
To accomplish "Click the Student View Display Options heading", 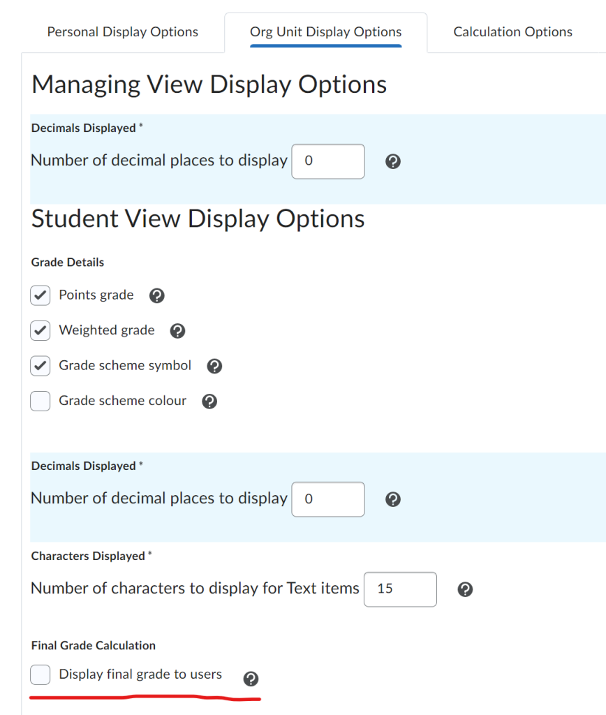I will click(198, 219).
